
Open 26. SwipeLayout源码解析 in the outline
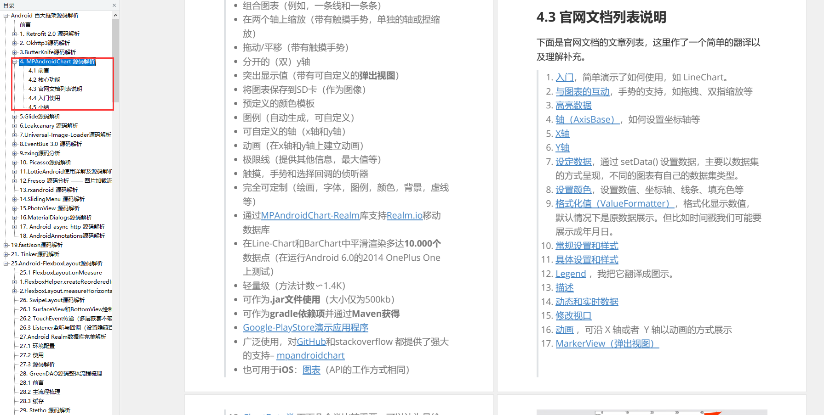[x=52, y=300]
